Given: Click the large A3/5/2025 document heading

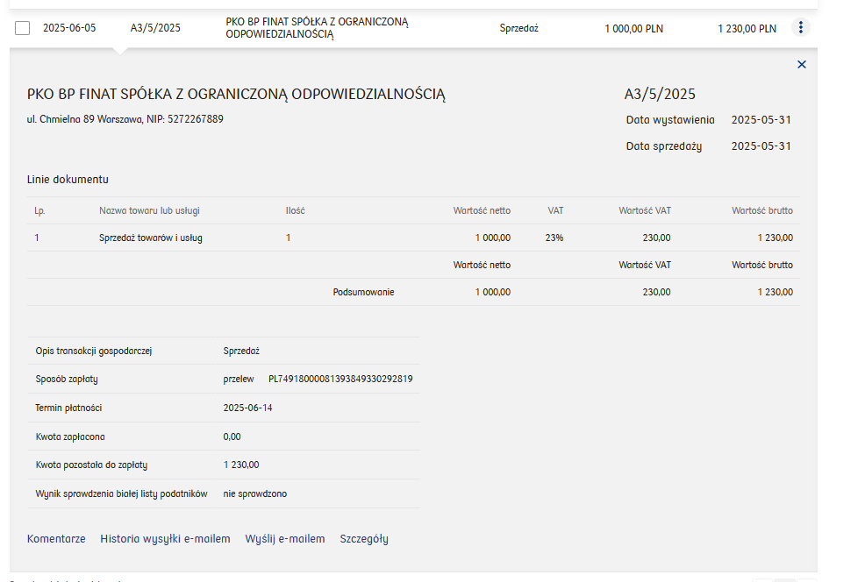Looking at the screenshot, I should pyautogui.click(x=660, y=95).
